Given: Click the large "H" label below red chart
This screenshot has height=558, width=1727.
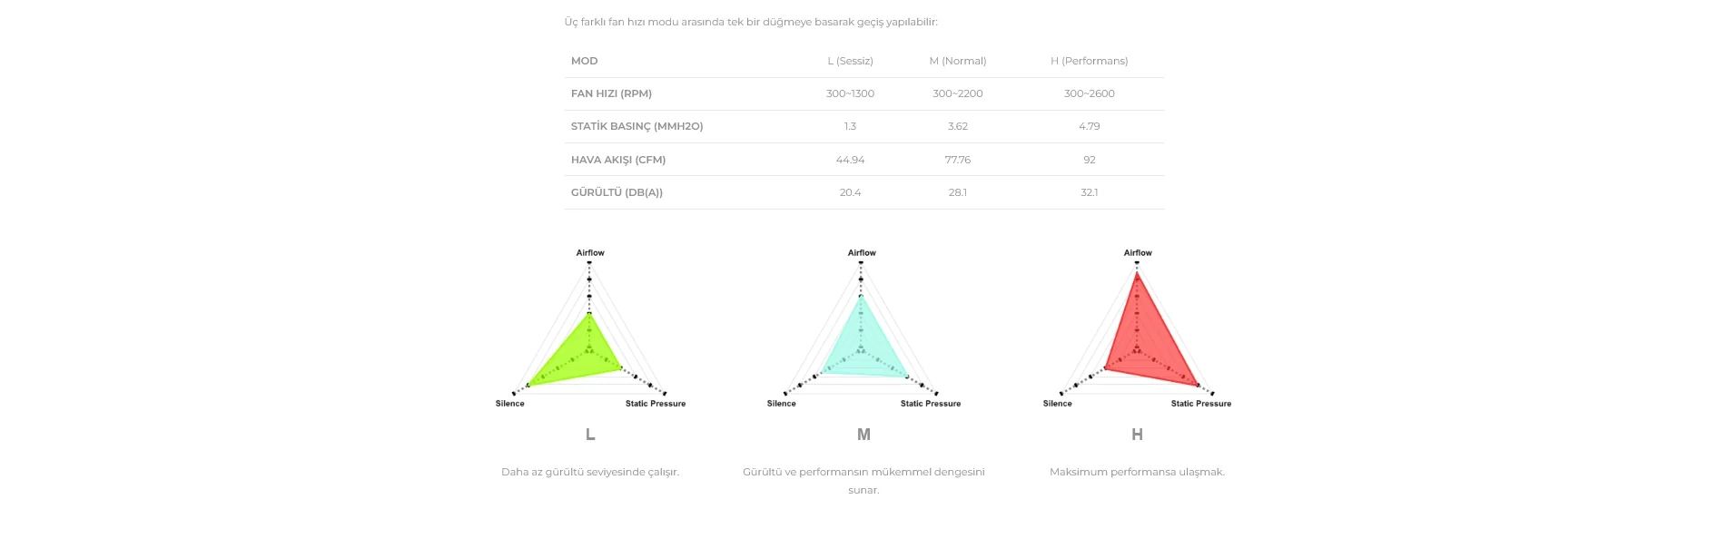Looking at the screenshot, I should 1137,435.
